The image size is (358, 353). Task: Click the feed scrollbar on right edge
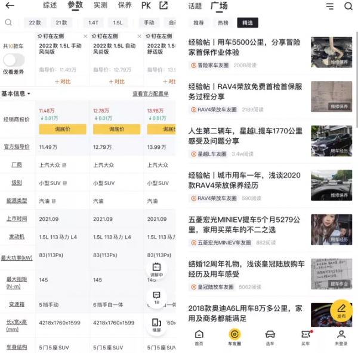[x=357, y=80]
